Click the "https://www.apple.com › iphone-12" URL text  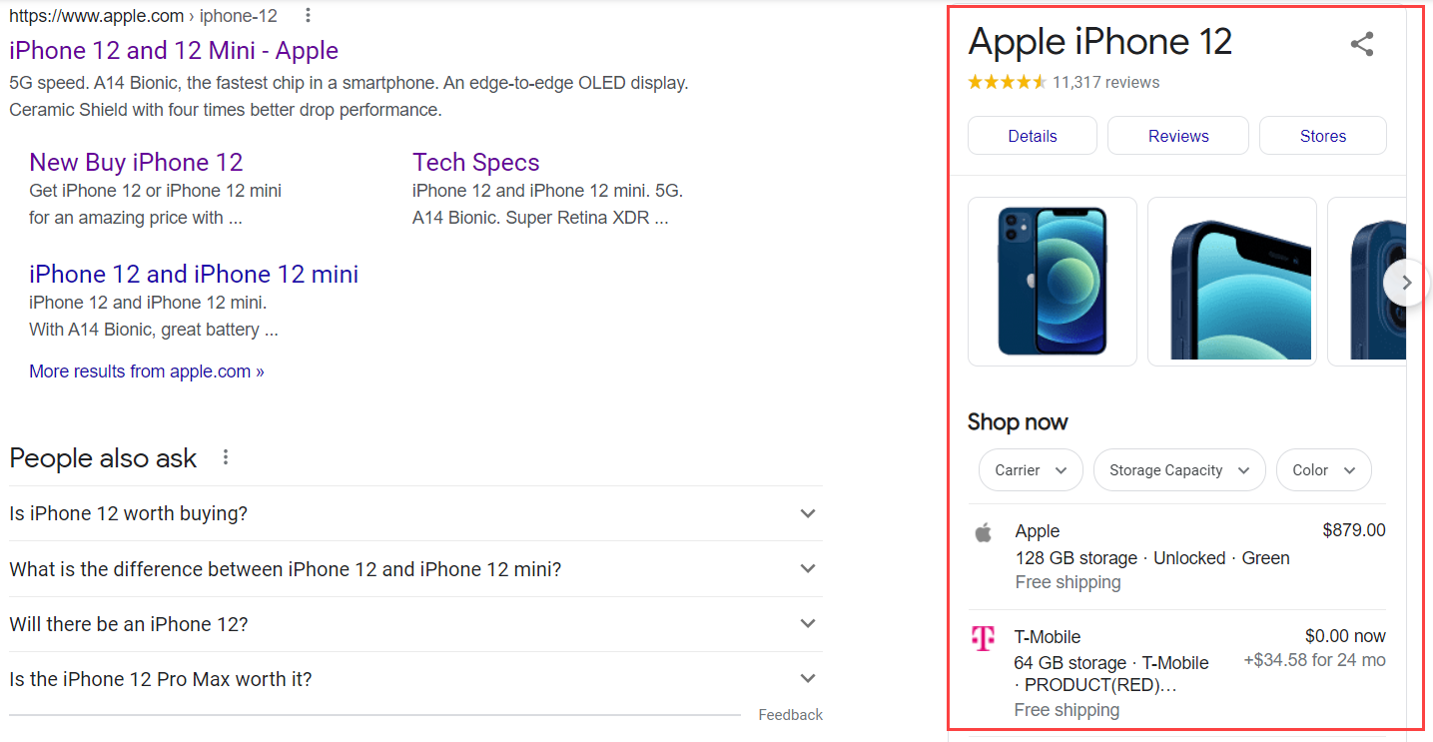tap(143, 16)
